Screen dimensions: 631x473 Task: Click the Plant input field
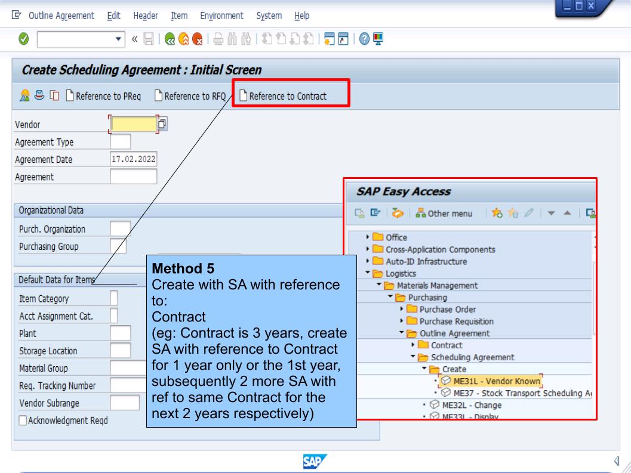[x=121, y=333]
